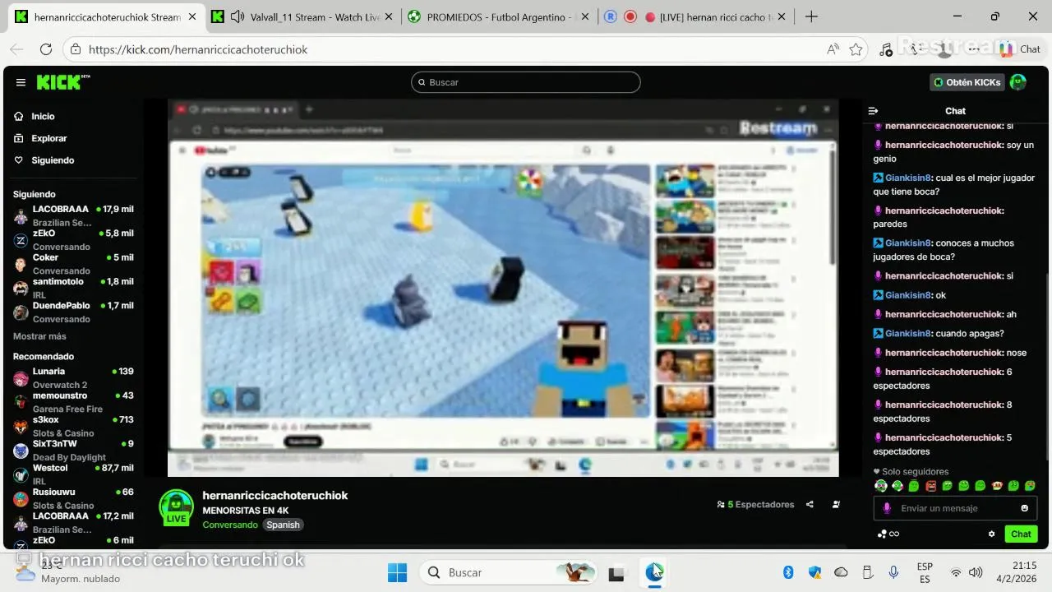Click the Chat button in the browser toolbar

click(x=1021, y=49)
